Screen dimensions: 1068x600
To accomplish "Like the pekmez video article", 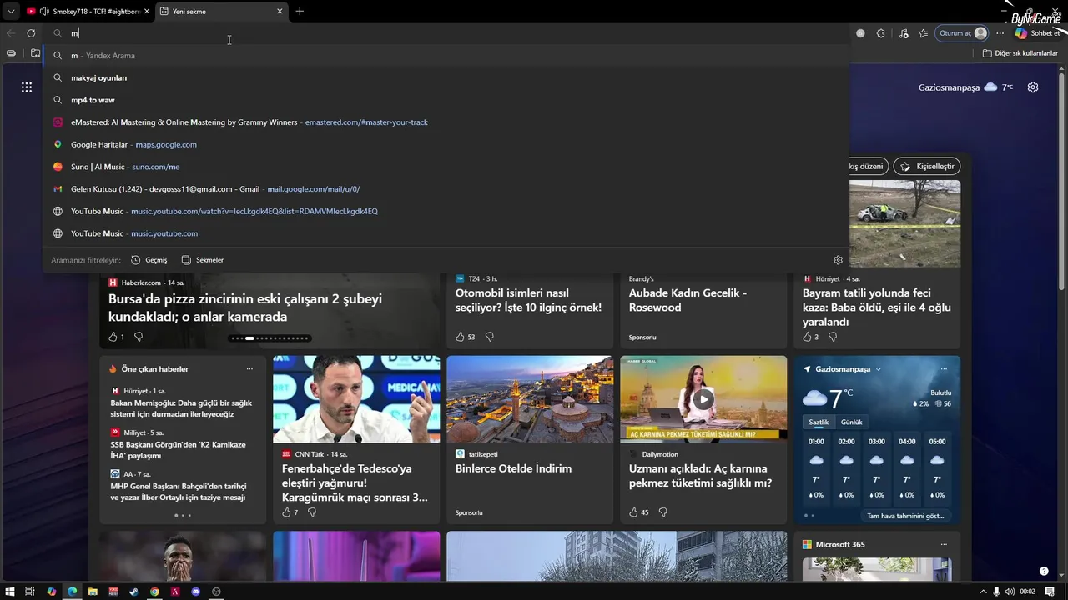I will tap(633, 512).
